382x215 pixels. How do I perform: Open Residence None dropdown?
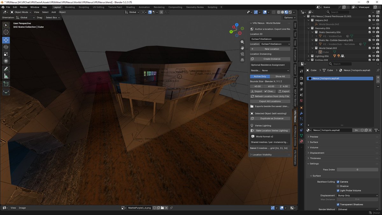coord(275,70)
